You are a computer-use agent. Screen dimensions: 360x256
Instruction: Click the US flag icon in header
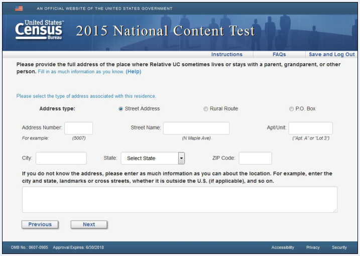19,9
